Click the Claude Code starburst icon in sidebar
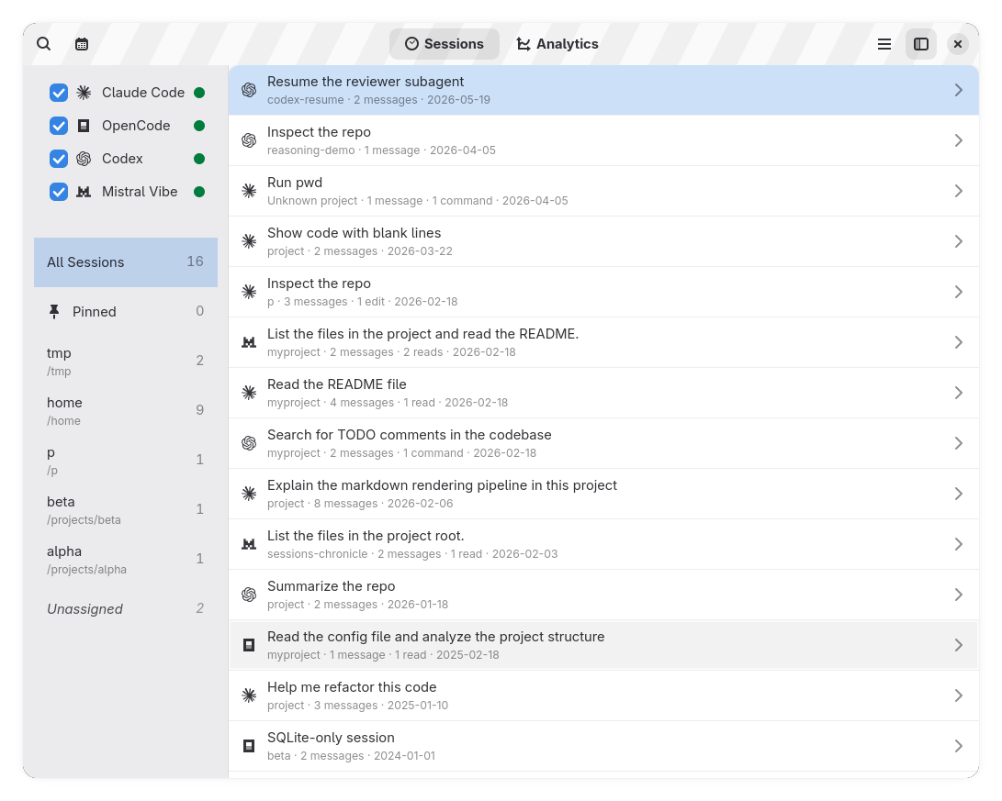Image resolution: width=1002 pixels, height=801 pixels. tap(84, 93)
